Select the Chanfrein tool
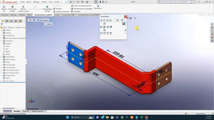This screenshot has height=120, width=214. pyautogui.click(x=76, y=12)
